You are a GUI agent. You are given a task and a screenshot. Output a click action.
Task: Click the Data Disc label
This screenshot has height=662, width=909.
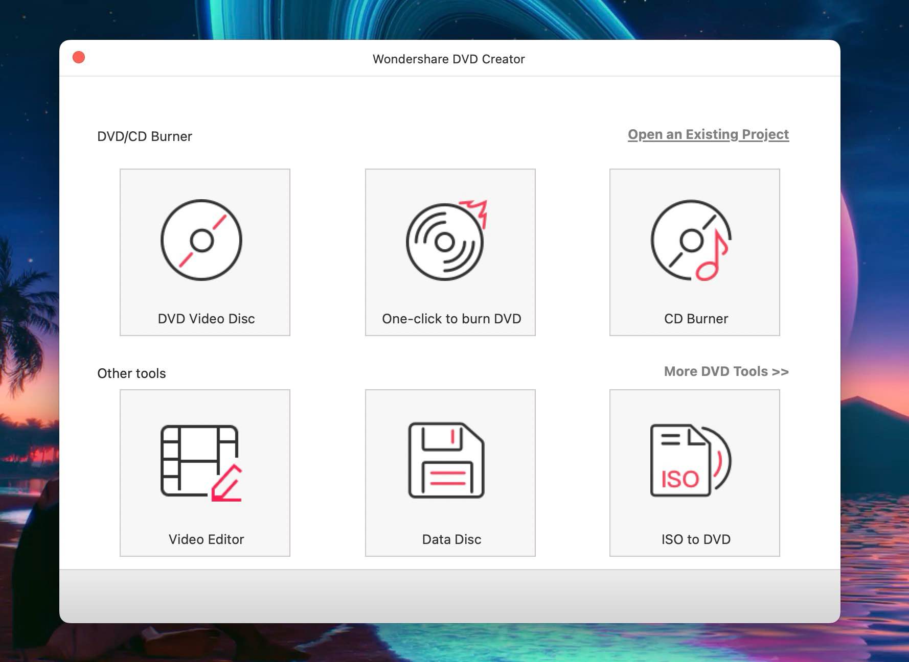coord(451,539)
